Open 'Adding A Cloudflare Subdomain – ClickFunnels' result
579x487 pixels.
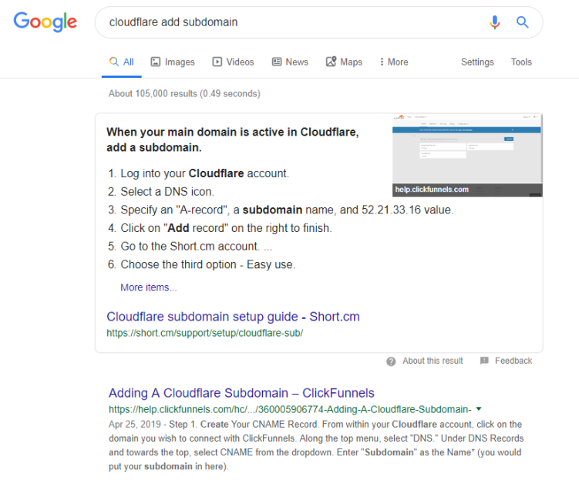241,393
